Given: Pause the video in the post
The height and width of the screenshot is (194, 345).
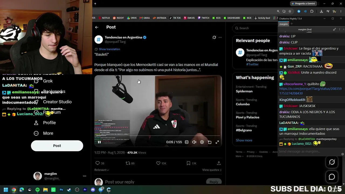Looking at the screenshot, I should coord(99,142).
